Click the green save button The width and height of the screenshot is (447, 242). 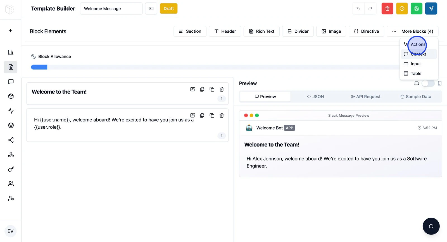(x=417, y=9)
